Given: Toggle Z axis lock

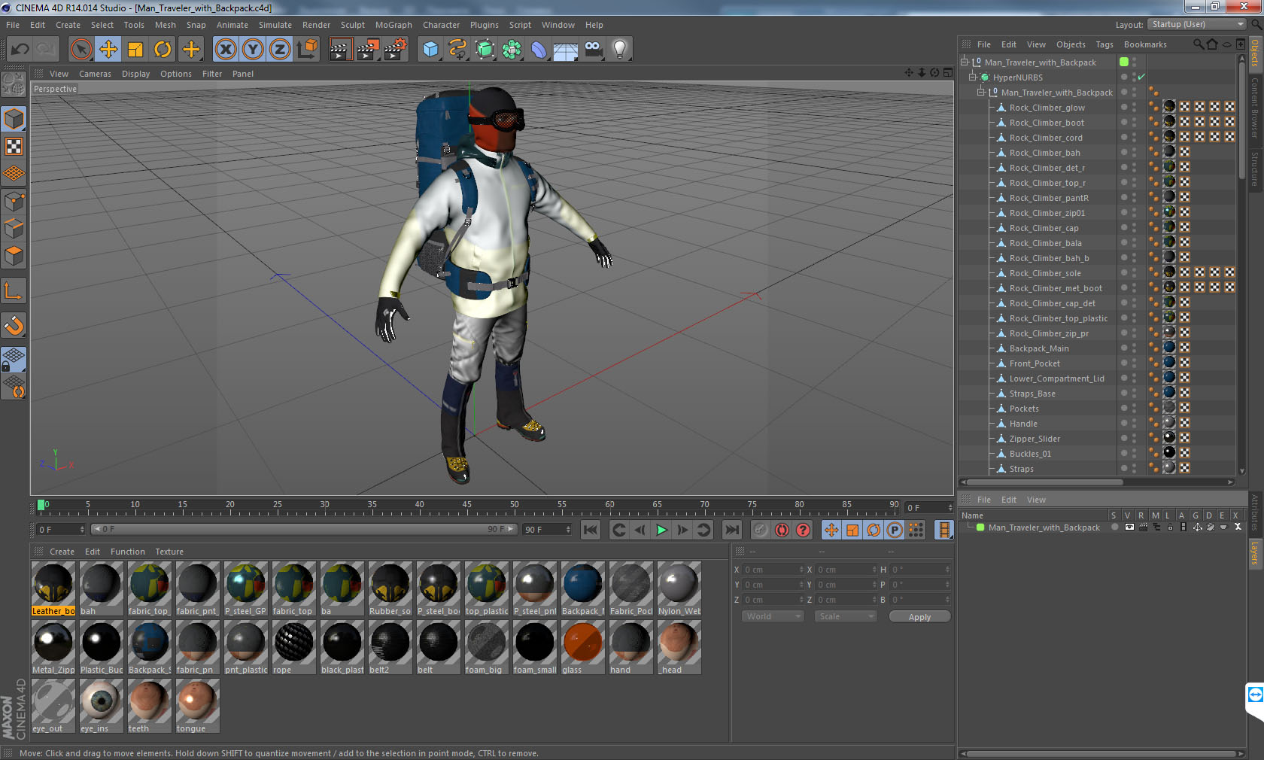Looking at the screenshot, I should click(280, 50).
